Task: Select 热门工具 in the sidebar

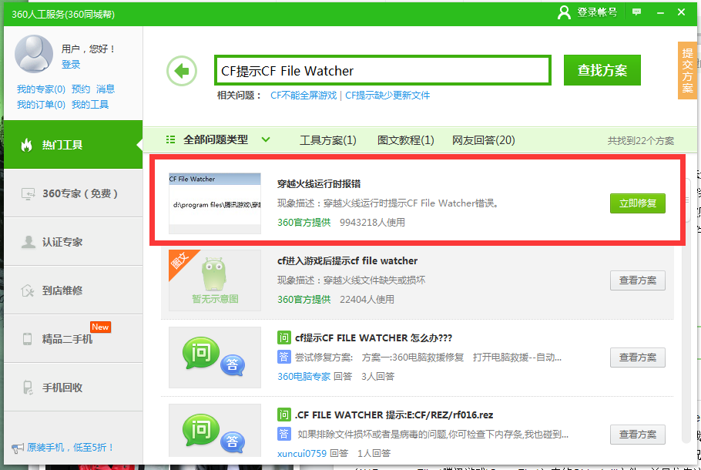Action: click(x=73, y=145)
